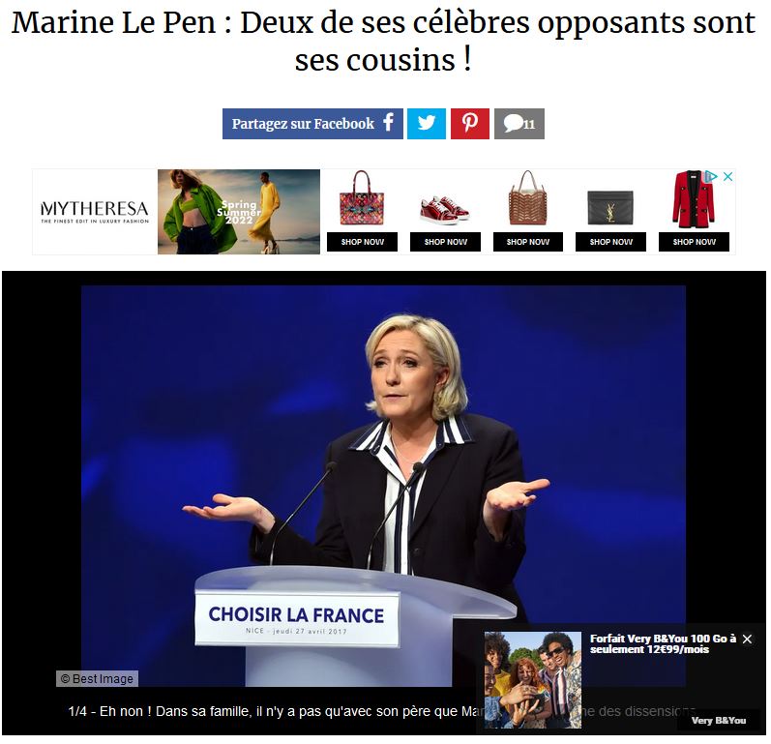The height and width of the screenshot is (744, 771).
Task: Click the Pinterest share icon
Action: 469,124
